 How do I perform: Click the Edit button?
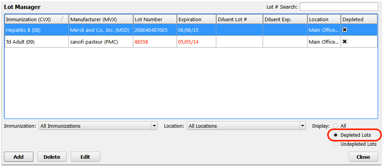pyautogui.click(x=85, y=157)
